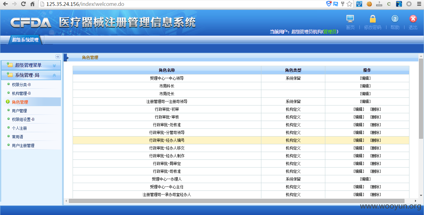
Task: Click the 角色类型 column header
Action: (293, 70)
